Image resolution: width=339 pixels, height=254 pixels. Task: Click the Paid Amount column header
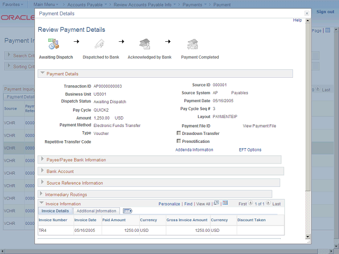coord(114,220)
